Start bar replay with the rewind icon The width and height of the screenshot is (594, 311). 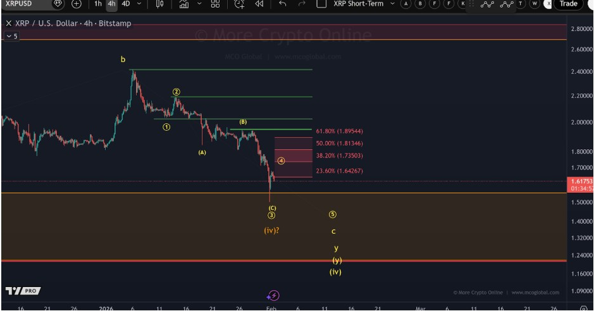[x=259, y=4]
